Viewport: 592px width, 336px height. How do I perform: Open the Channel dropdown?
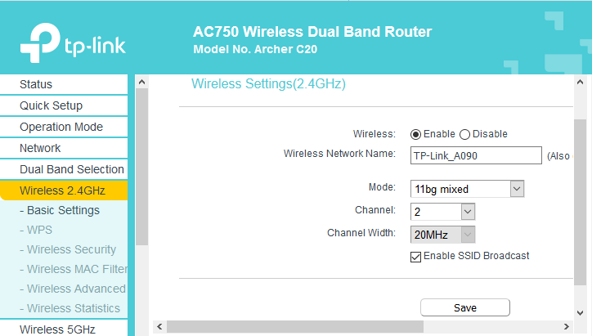click(443, 212)
